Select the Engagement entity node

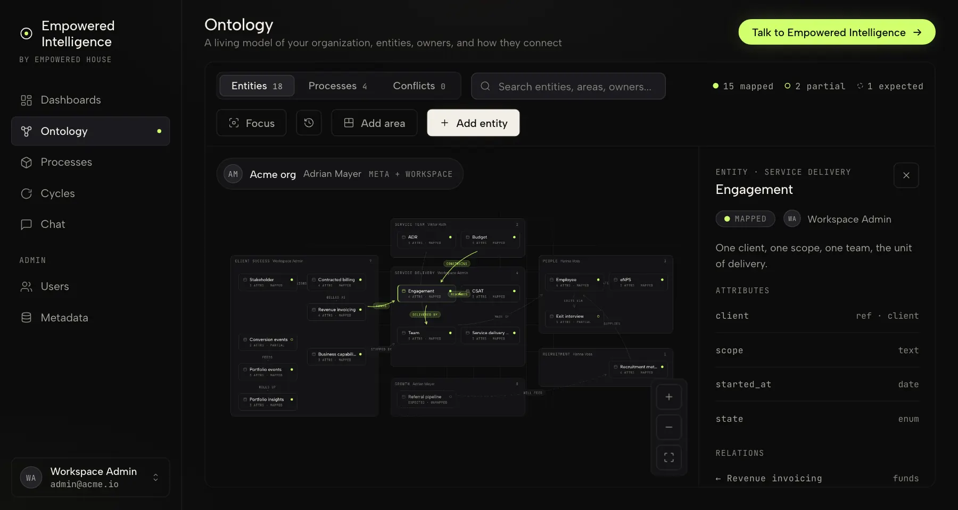click(426, 293)
